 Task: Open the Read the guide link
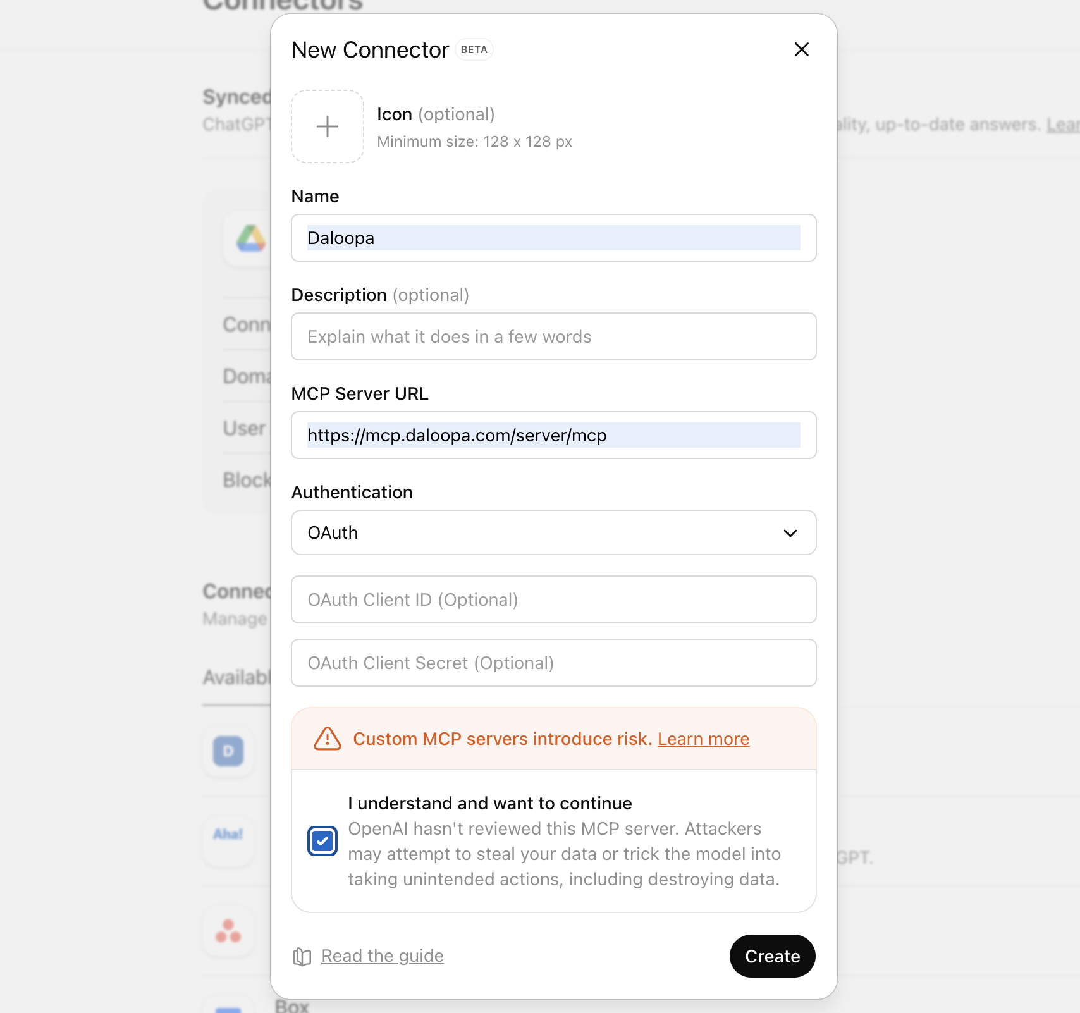tap(383, 955)
